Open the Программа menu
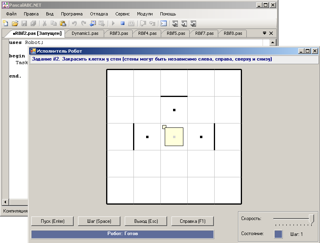The width and height of the screenshot is (320, 243). [x=72, y=14]
